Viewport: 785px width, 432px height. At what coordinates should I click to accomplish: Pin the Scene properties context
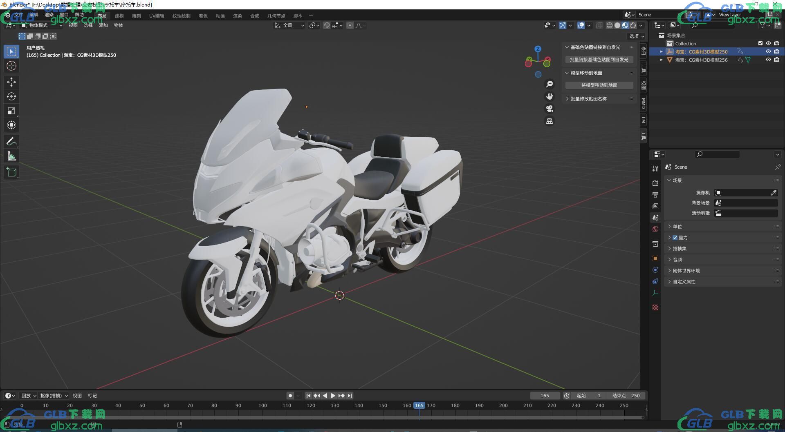click(x=778, y=167)
